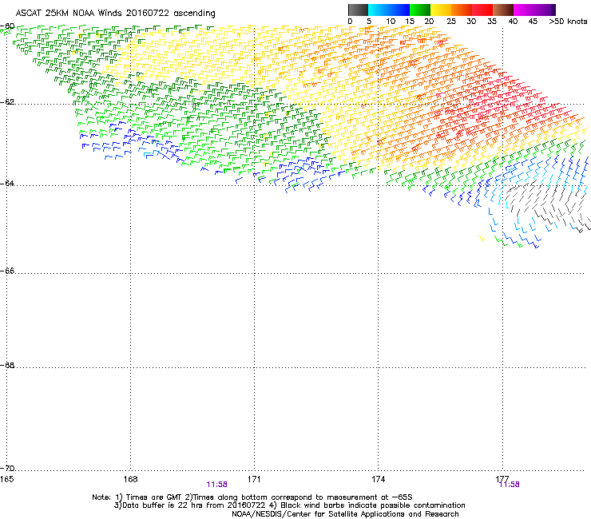
Task: Click the red 30-35 knots legend segment
Action: (482, 10)
